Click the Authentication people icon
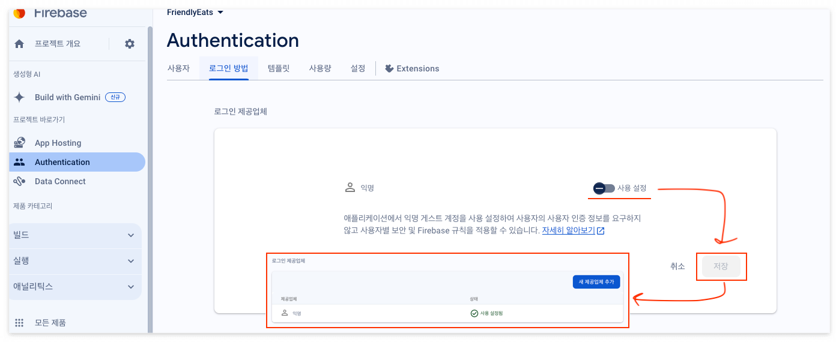The image size is (839, 342). pos(19,162)
